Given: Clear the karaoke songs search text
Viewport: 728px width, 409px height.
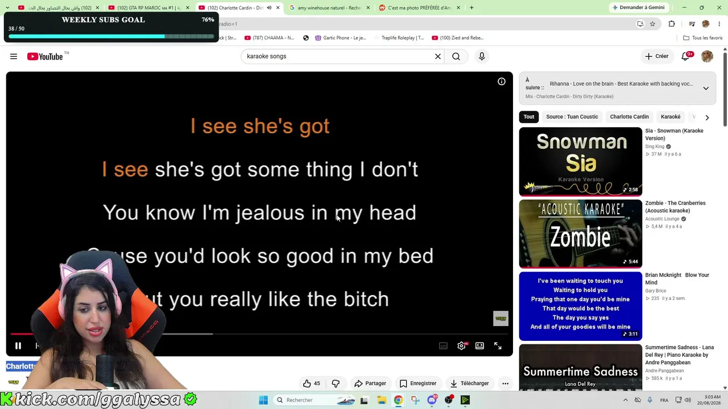Looking at the screenshot, I should pos(438,56).
